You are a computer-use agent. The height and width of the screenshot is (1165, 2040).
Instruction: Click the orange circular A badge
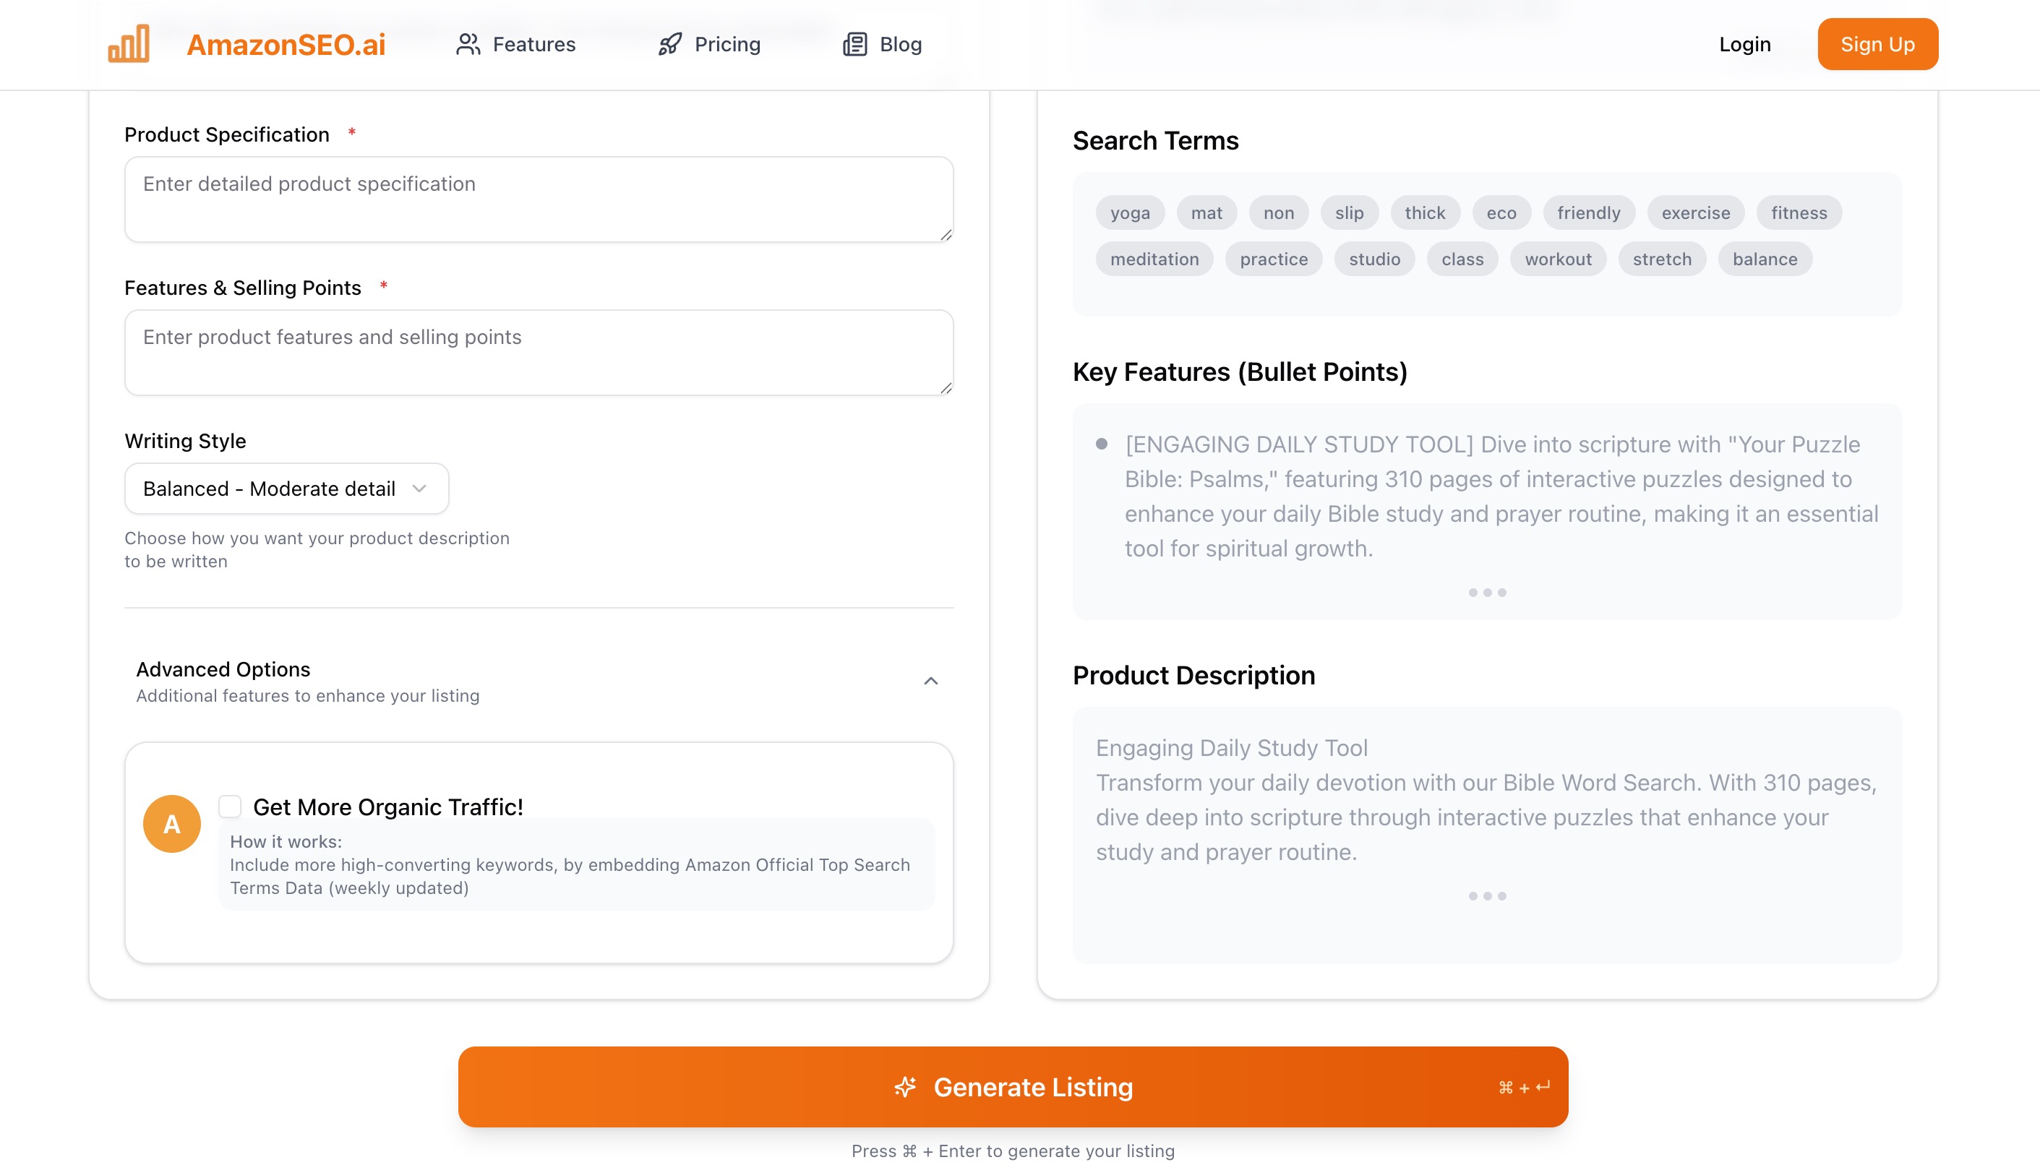point(172,823)
